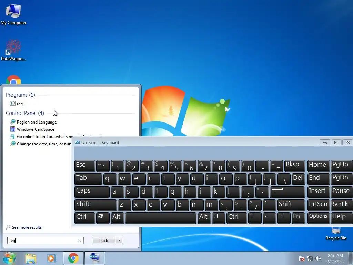Click the context menu key on keyboard
This screenshot has height=265, width=353.
218,218
